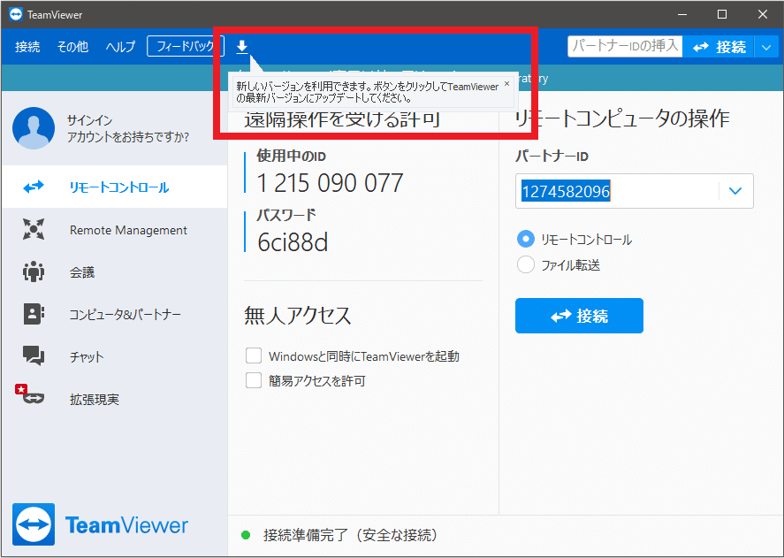The image size is (784, 558).
Task: Select the リモートコントロール radio button
Action: coord(526,239)
